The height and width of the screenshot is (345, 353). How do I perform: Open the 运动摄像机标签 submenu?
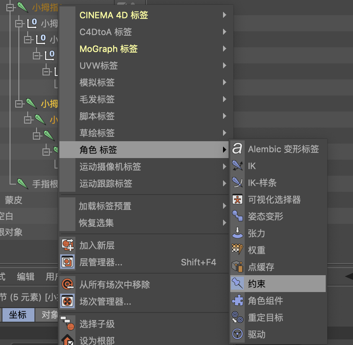coord(144,166)
